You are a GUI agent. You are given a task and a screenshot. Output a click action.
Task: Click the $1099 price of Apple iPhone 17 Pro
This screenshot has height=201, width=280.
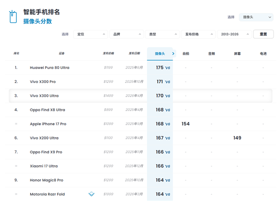click(x=108, y=124)
